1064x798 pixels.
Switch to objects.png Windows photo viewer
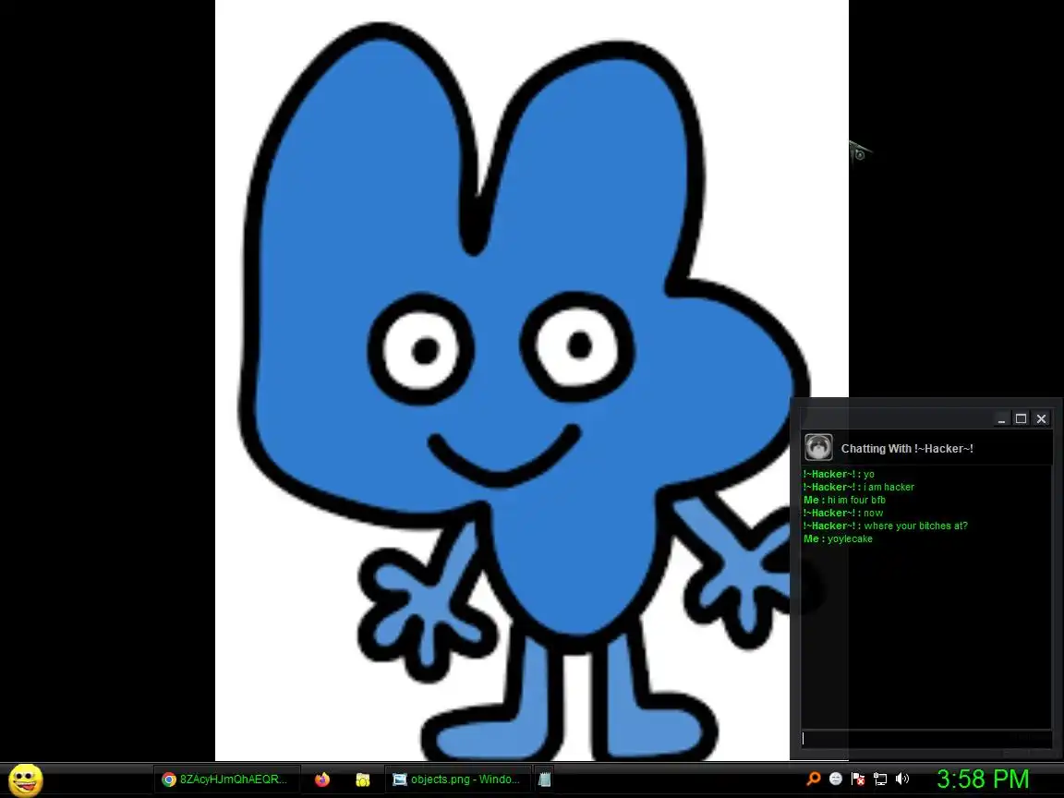[458, 779]
